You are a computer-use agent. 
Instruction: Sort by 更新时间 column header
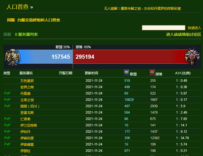tap(91, 73)
